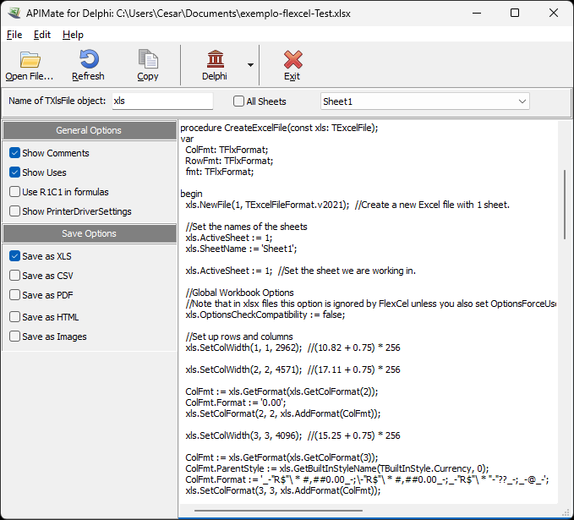Expand the Delphi language dropdown arrow

(250, 65)
